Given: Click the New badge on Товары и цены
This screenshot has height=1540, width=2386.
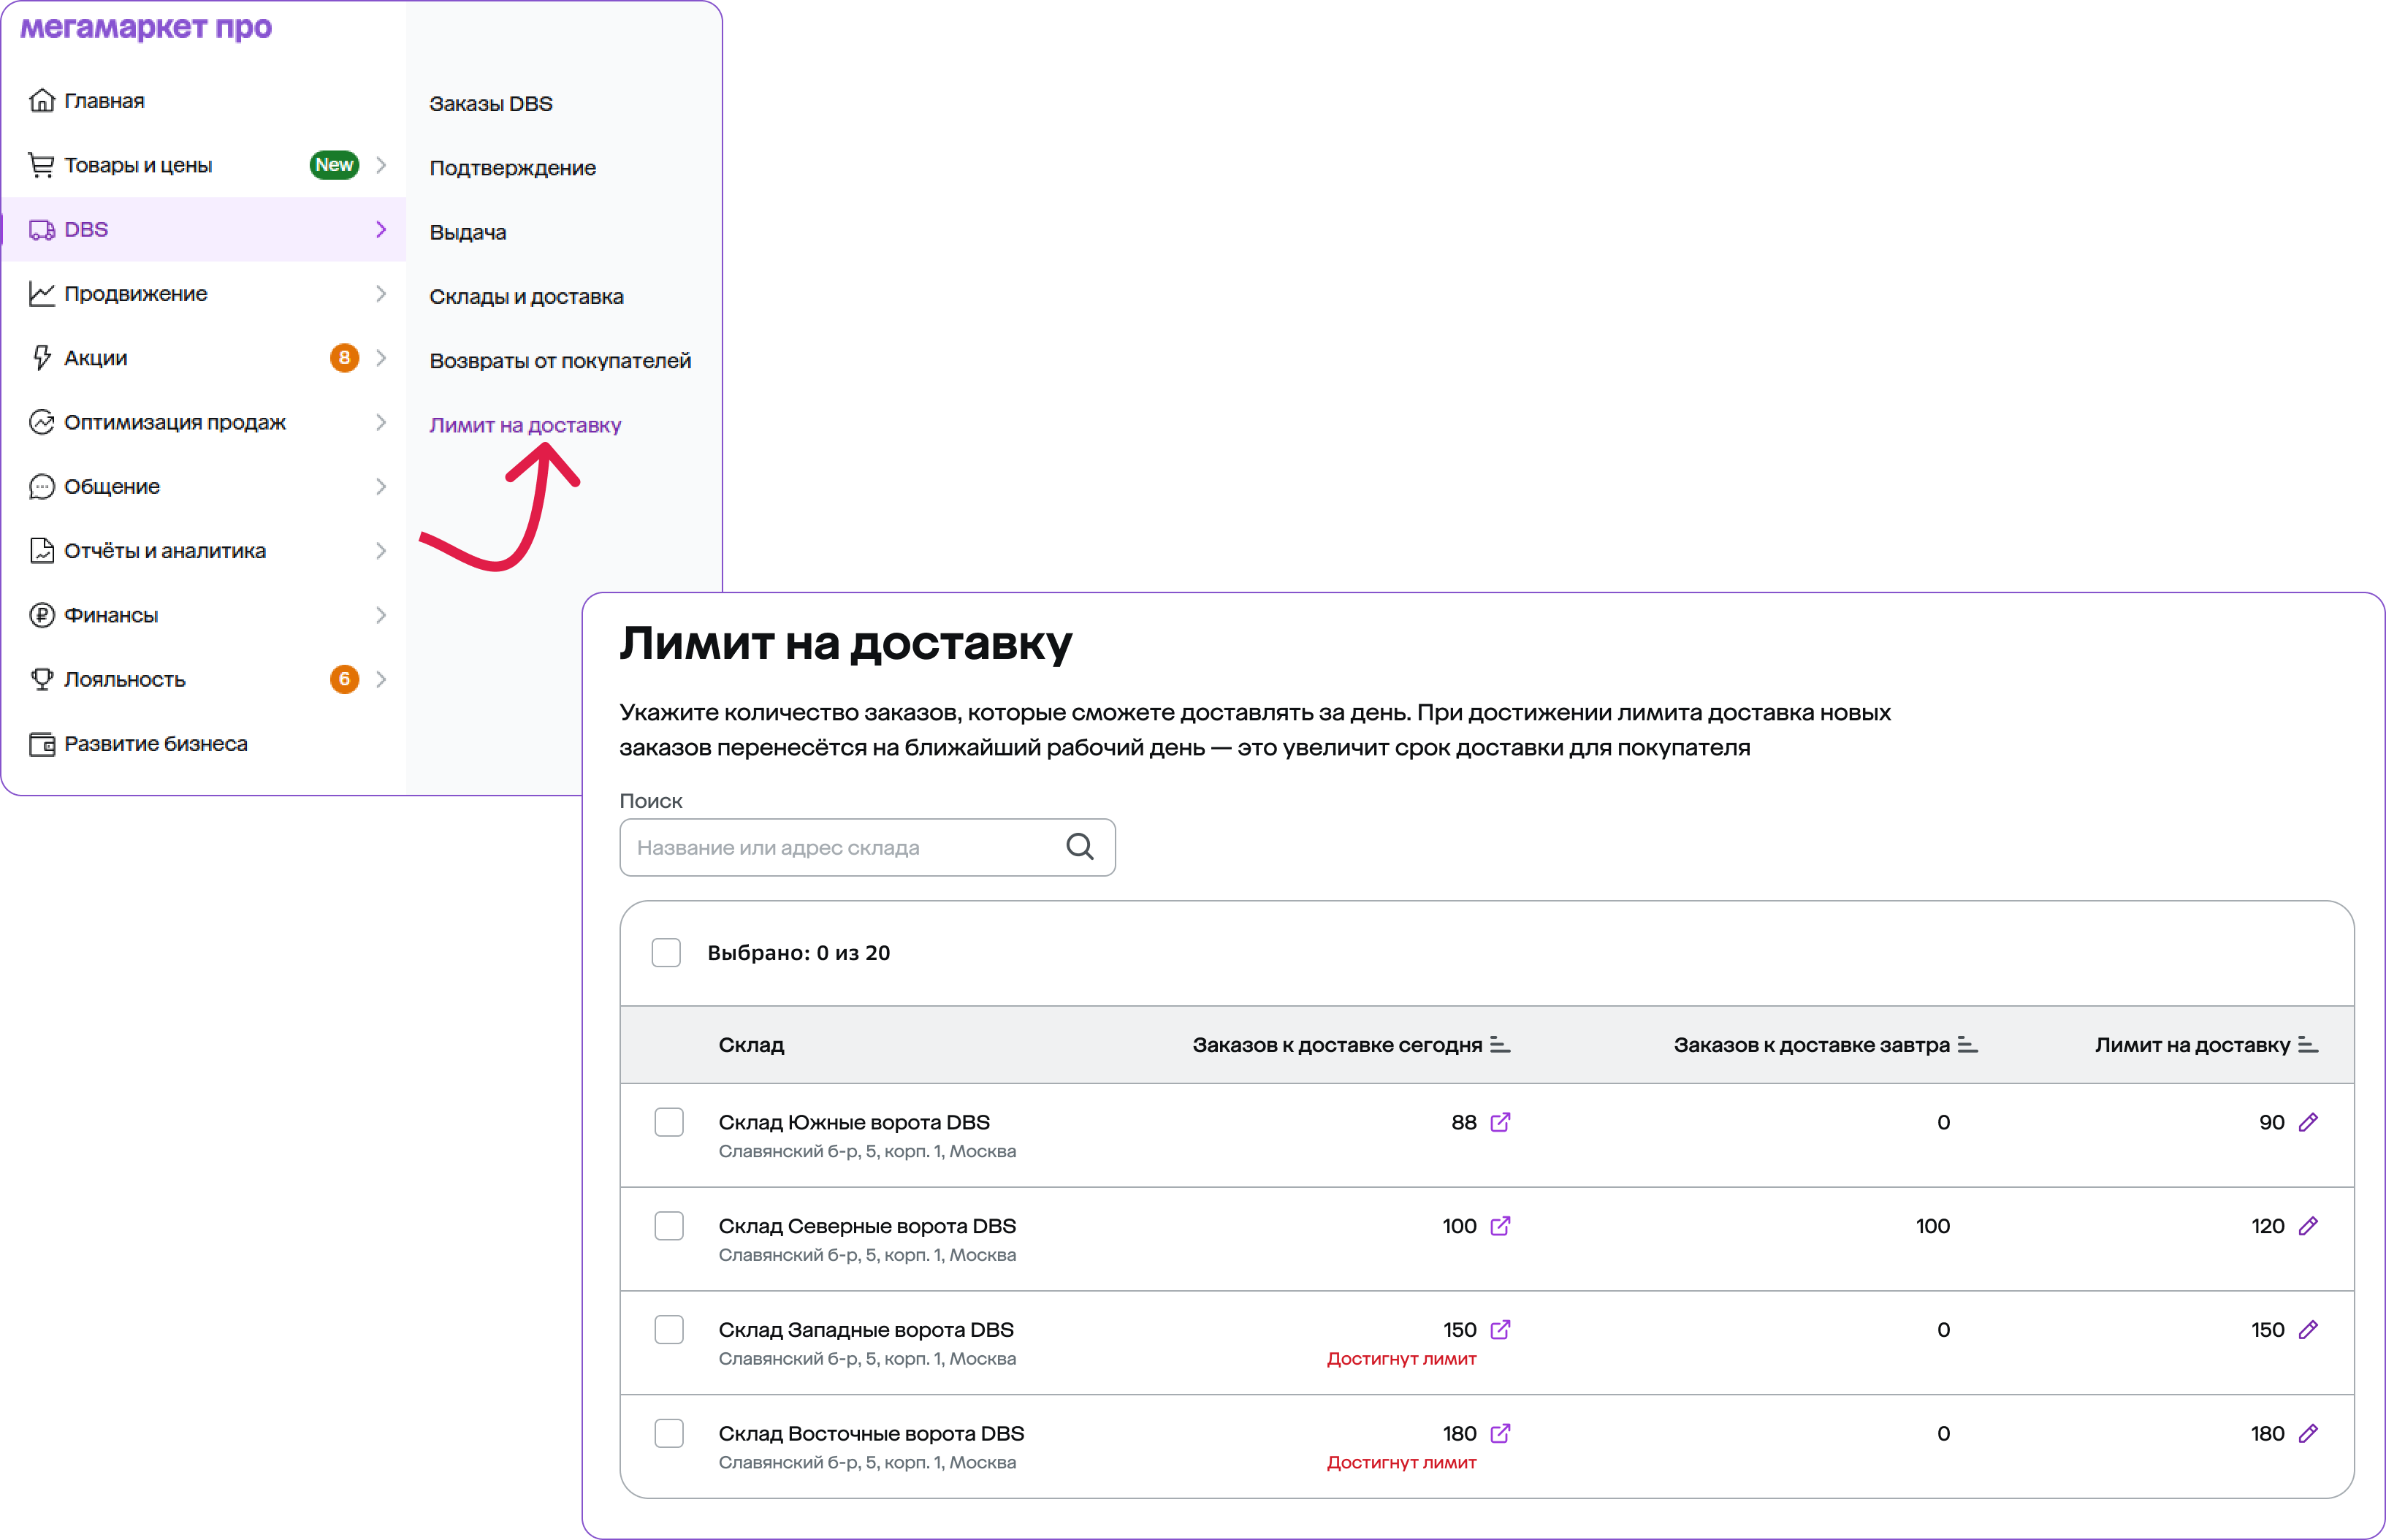Looking at the screenshot, I should click(334, 165).
